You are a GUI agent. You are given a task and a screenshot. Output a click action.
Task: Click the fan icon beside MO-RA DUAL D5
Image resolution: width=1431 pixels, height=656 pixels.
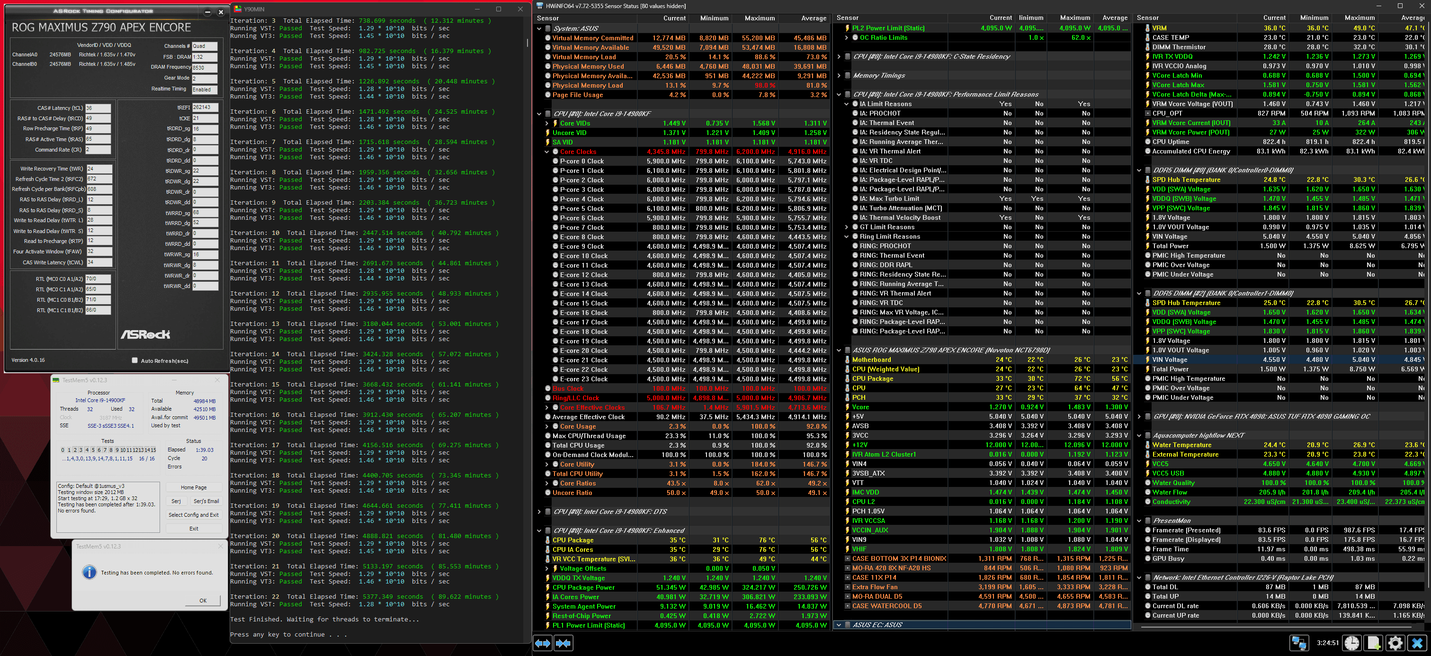point(847,597)
